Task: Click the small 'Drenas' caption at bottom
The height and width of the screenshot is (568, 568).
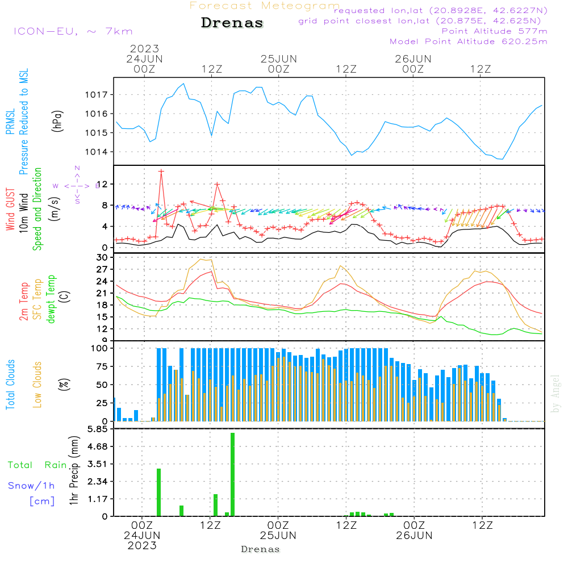Action: tap(261, 549)
